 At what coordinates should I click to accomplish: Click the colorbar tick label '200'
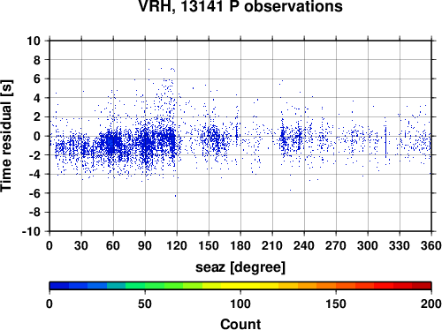pyautogui.click(x=431, y=304)
